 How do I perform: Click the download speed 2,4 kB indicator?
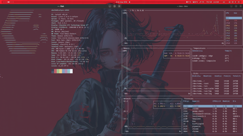216,2
